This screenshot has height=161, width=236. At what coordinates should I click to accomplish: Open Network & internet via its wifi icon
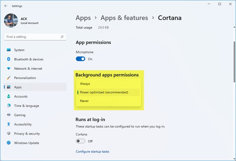pos(9,69)
